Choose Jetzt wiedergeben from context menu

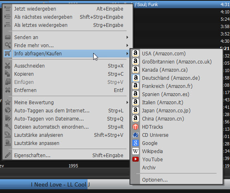point(66,9)
